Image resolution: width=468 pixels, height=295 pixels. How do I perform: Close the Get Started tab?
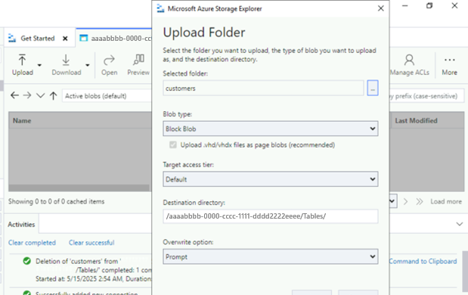[65, 39]
